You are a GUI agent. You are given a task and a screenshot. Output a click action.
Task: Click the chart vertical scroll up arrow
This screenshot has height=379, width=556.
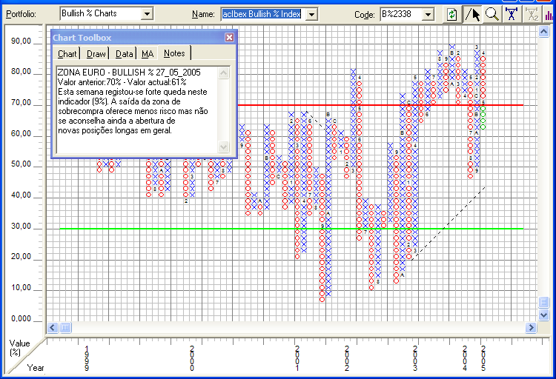click(x=543, y=32)
